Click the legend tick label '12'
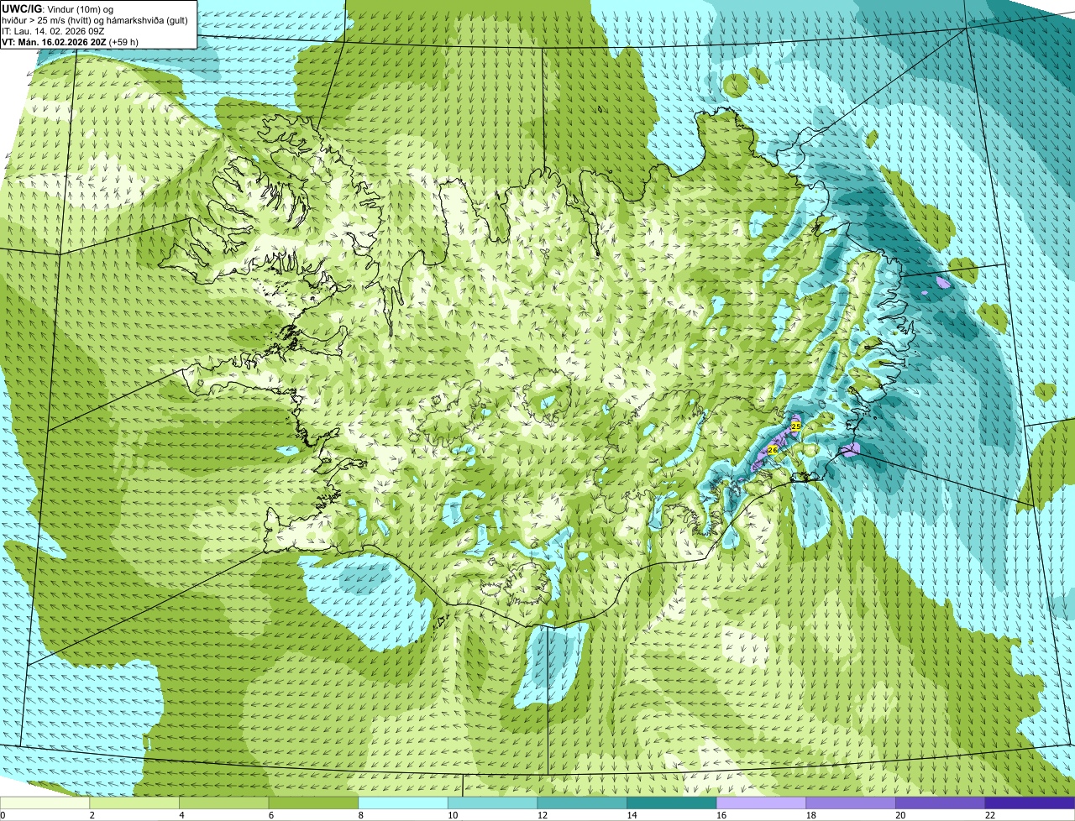The image size is (1075, 821). tap(543, 815)
